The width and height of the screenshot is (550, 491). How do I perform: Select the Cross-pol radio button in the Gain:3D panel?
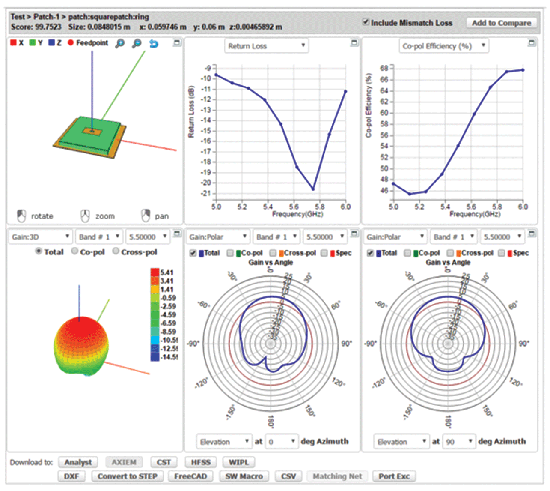116,252
